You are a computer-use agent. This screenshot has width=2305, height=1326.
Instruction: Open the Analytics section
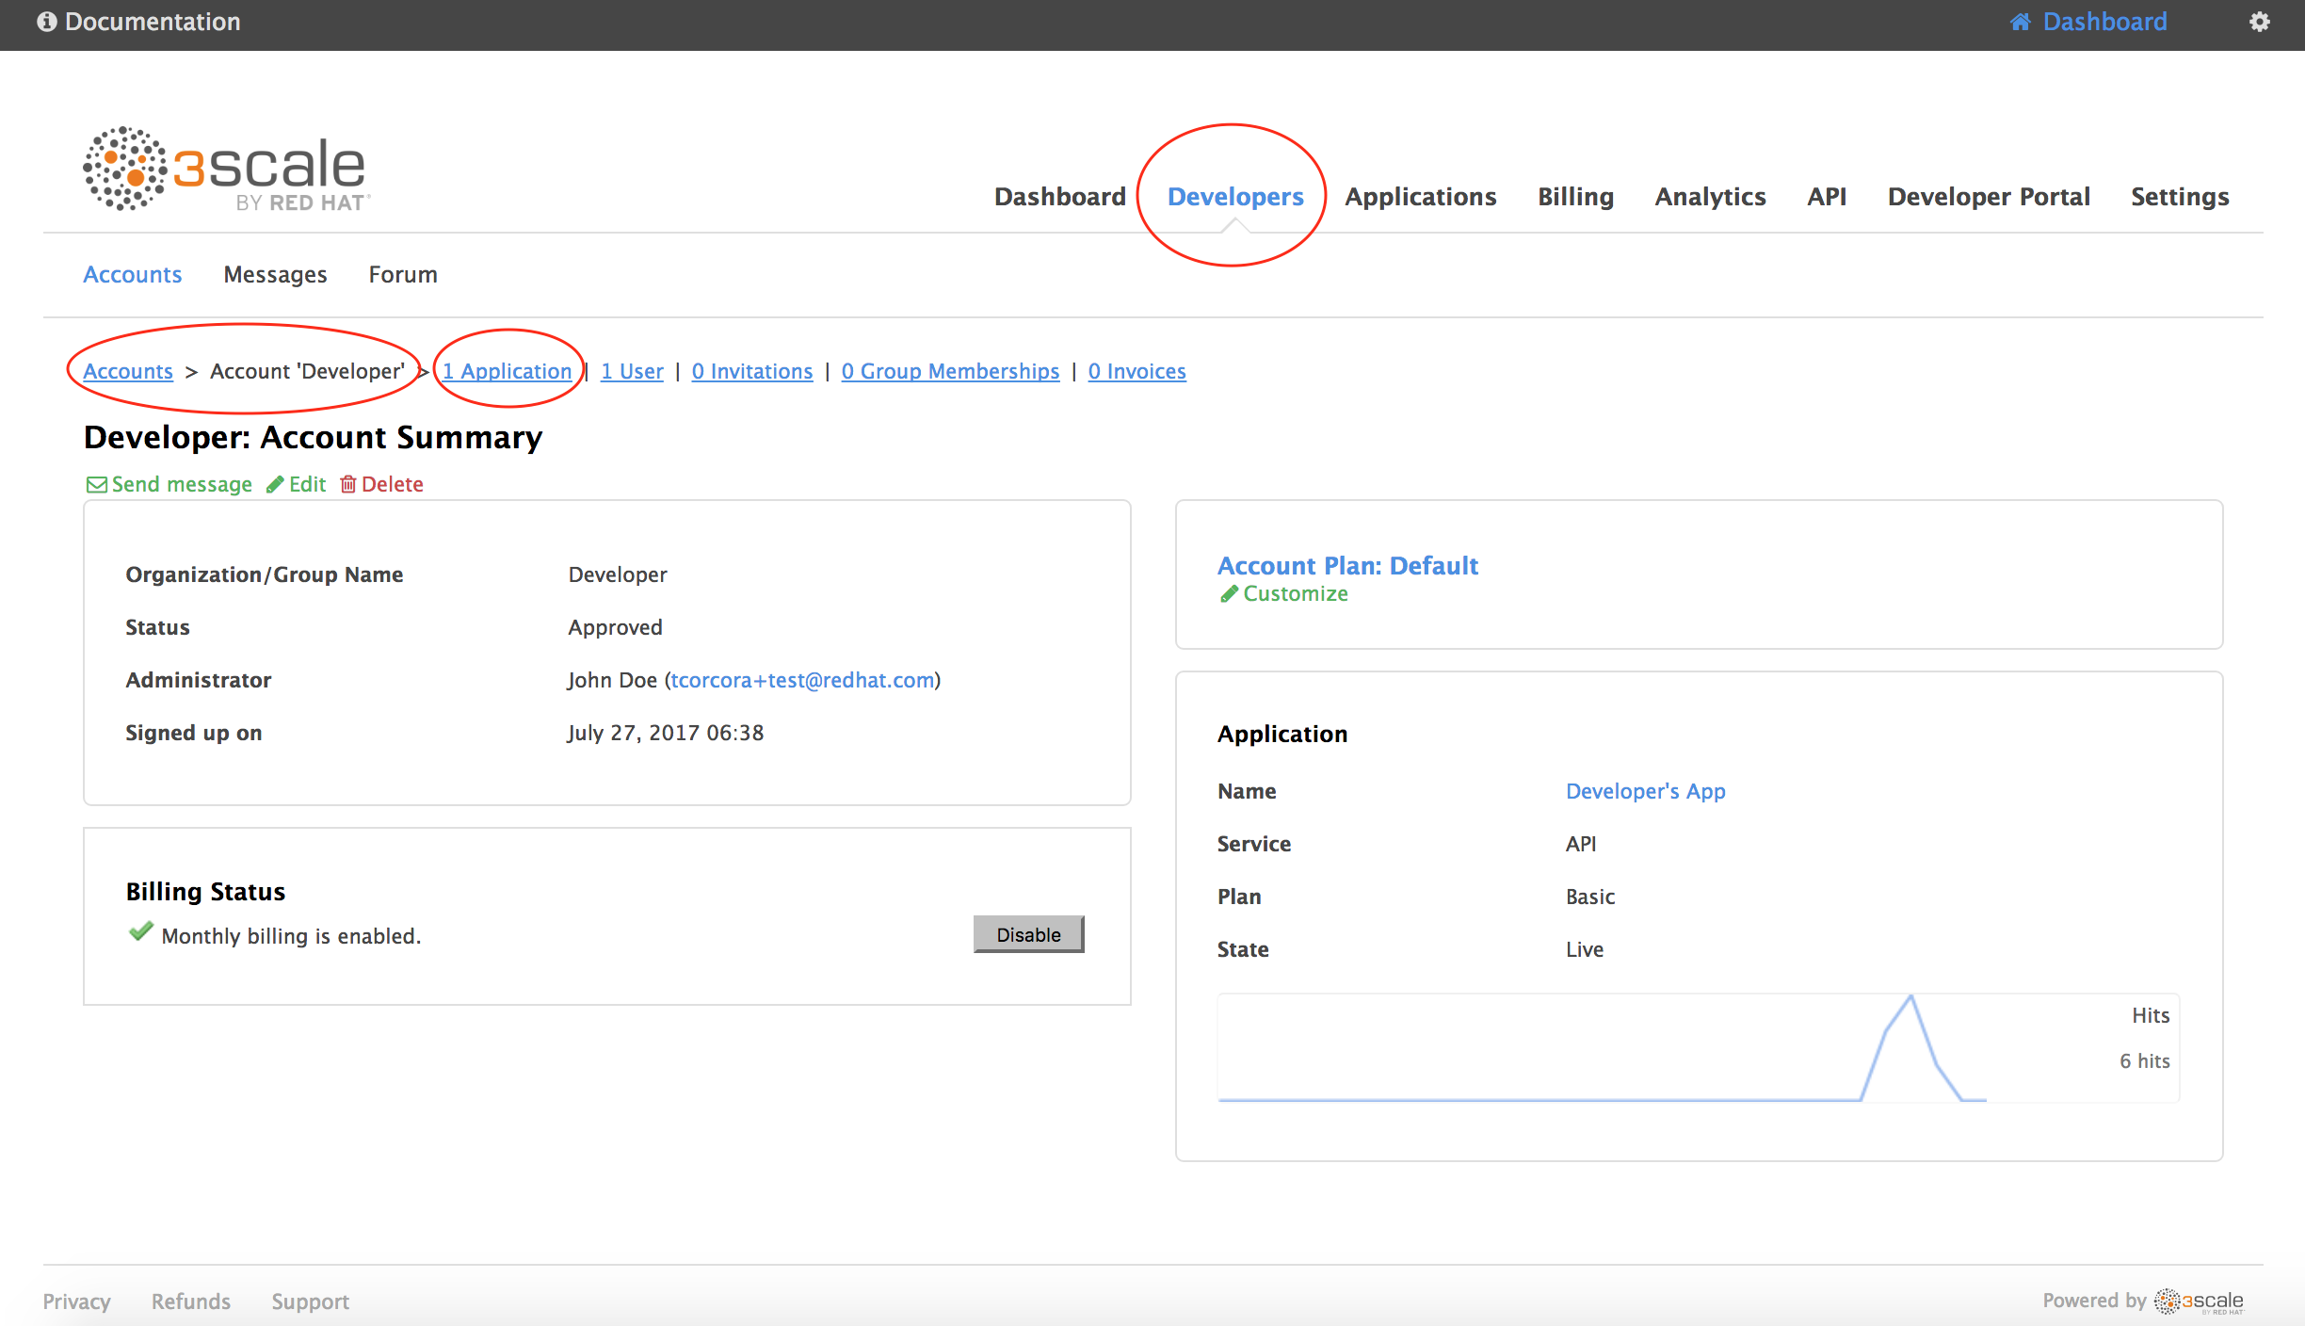1710,197
